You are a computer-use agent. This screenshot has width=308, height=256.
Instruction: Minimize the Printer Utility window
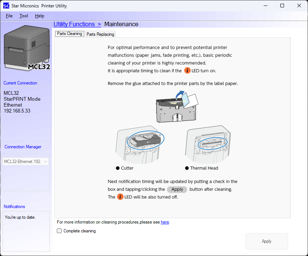(x=266, y=6)
